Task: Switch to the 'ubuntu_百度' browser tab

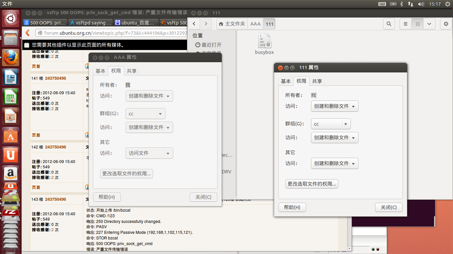Action: tap(136, 23)
